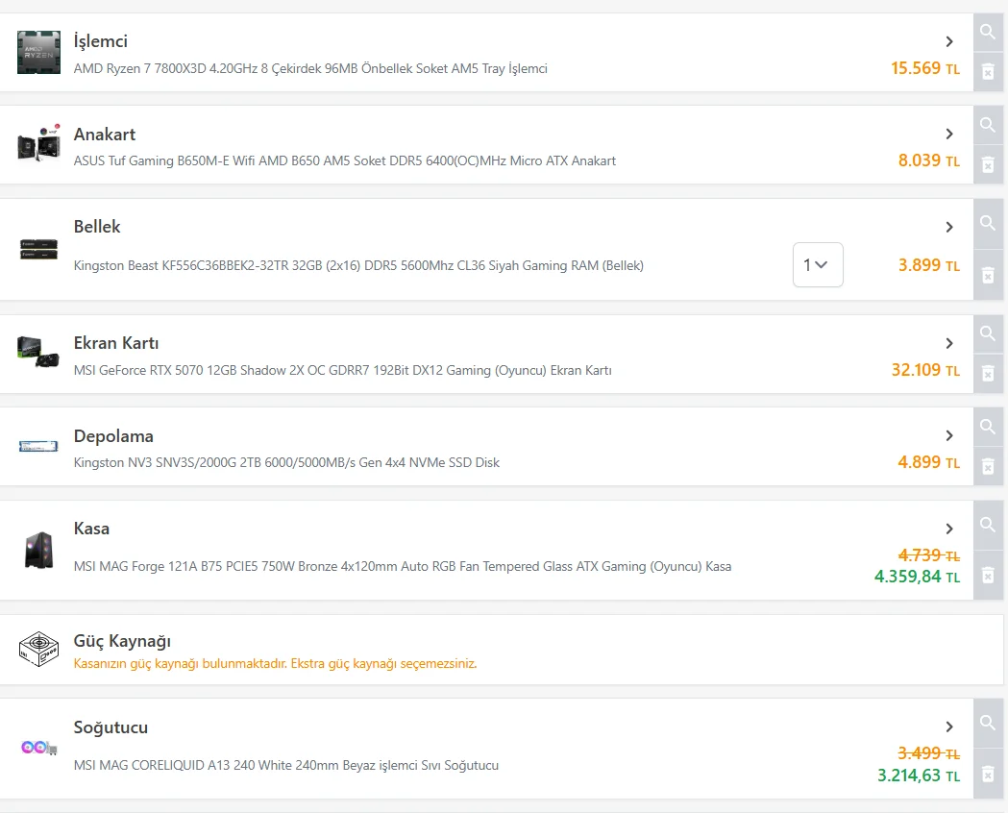Click the search icon for İşlemci row
This screenshot has width=1008, height=813.
tap(987, 32)
